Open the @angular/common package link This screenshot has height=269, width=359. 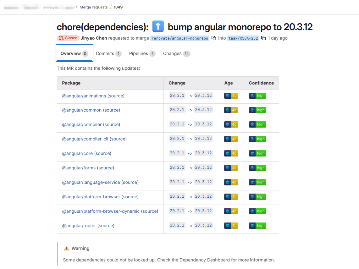pyautogui.click(x=82, y=110)
